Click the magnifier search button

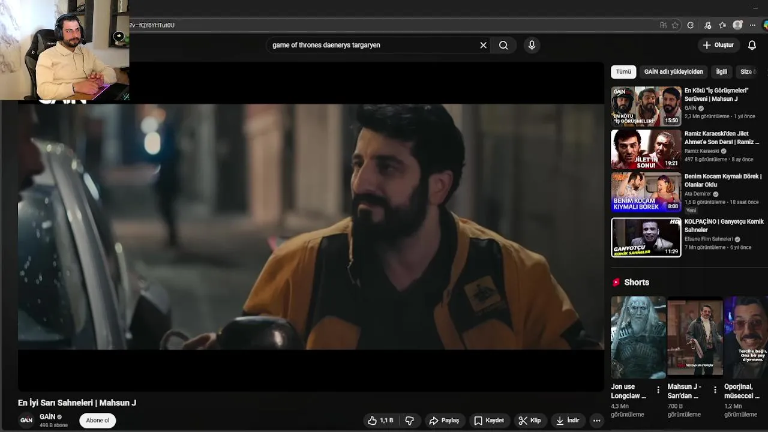503,45
